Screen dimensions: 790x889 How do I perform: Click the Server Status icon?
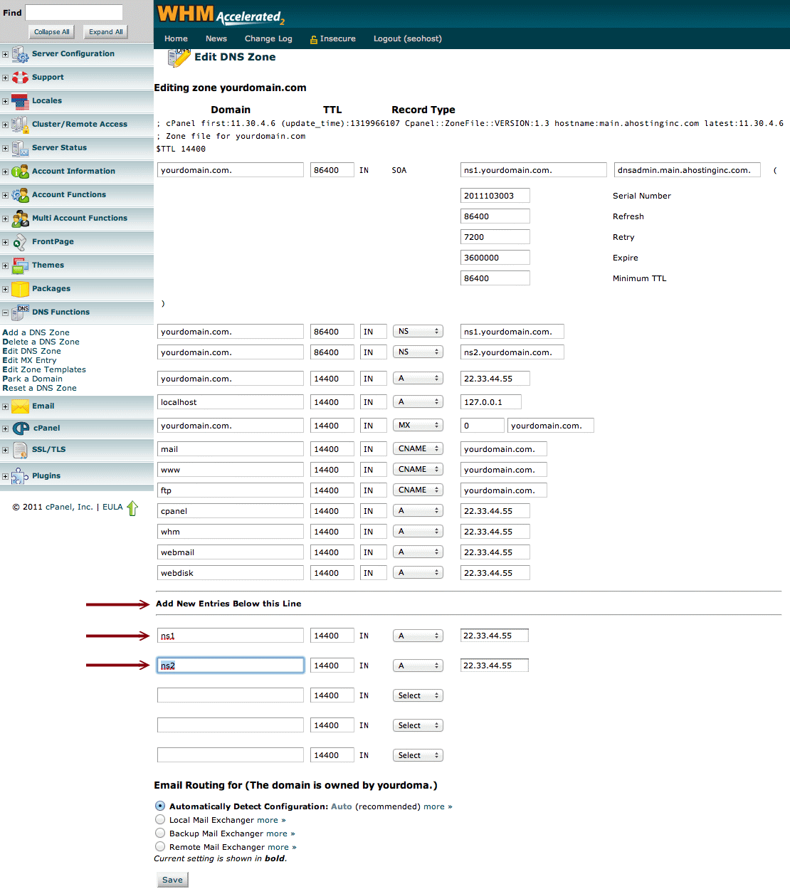pos(20,148)
